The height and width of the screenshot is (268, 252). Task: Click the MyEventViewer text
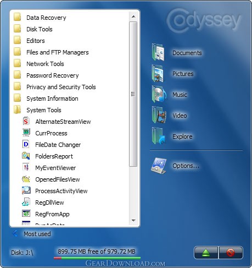click(55, 168)
